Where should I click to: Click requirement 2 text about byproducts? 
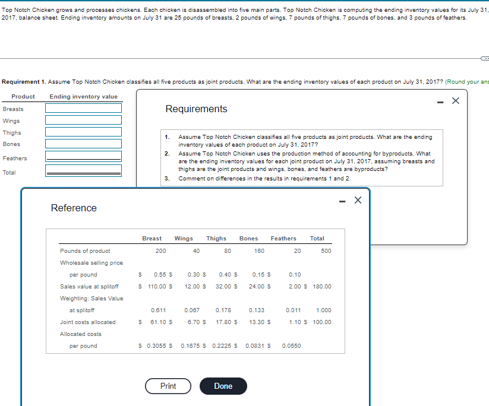306,161
